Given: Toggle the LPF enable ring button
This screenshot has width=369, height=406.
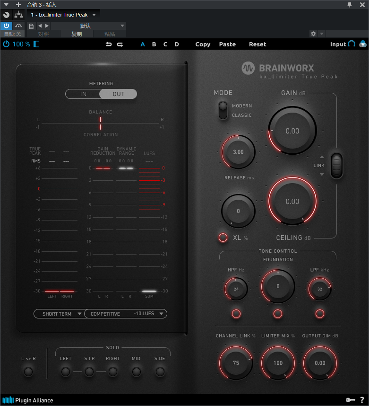Looking at the screenshot, I should point(319,314).
